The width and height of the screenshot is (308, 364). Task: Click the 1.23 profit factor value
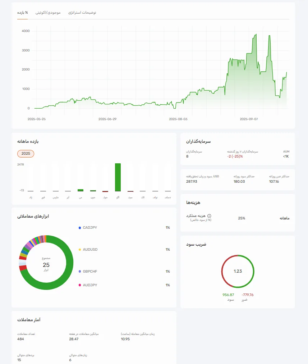(x=238, y=271)
